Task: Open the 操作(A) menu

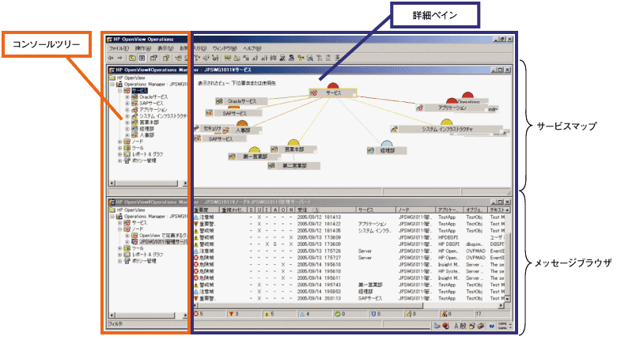Action: click(143, 48)
